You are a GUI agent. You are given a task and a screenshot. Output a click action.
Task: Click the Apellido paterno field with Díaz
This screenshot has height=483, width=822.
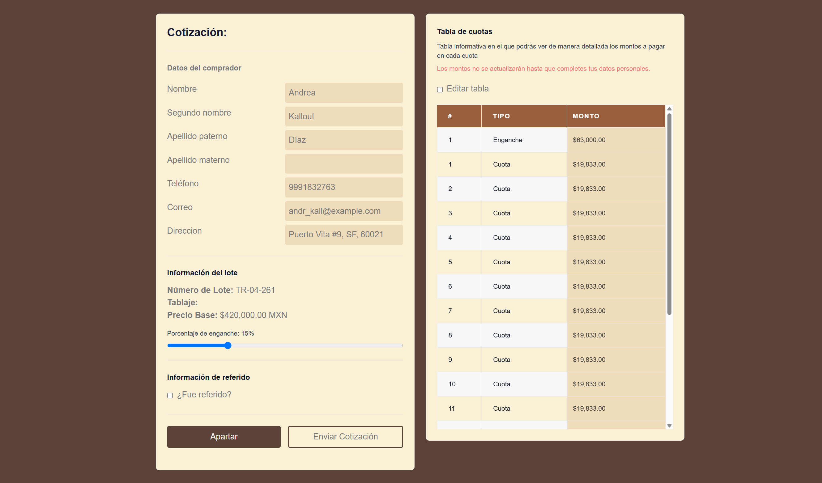point(343,140)
